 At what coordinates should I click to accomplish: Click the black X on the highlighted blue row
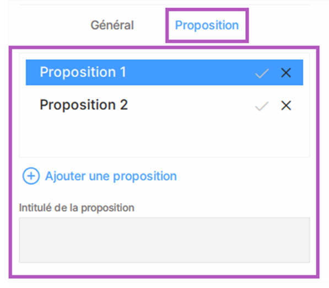click(286, 73)
